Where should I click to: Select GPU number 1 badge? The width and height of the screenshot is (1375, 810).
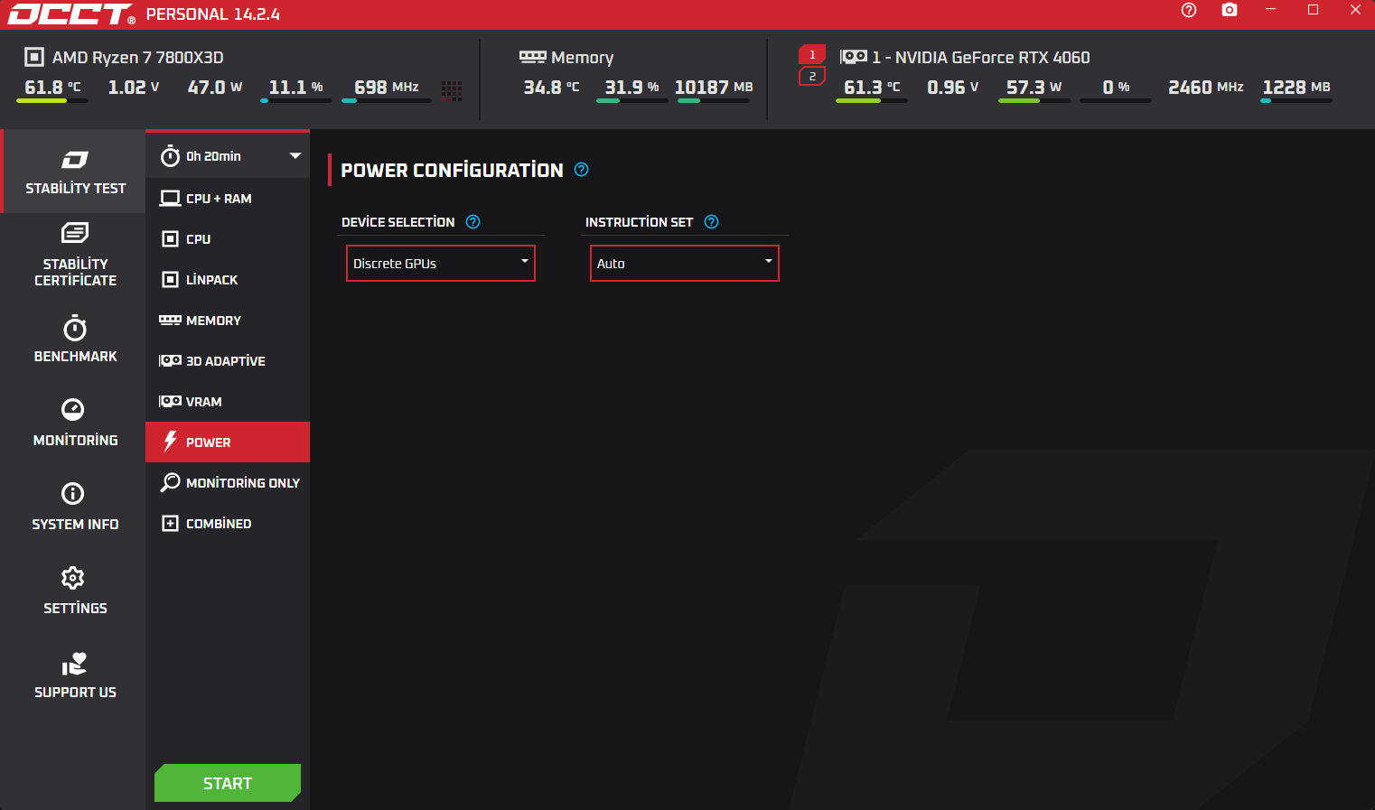pyautogui.click(x=812, y=55)
